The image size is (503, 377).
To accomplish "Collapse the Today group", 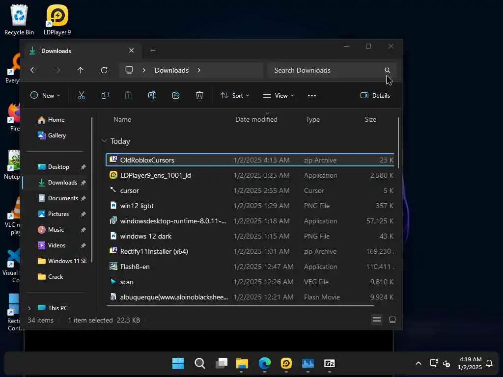I will tap(104, 141).
